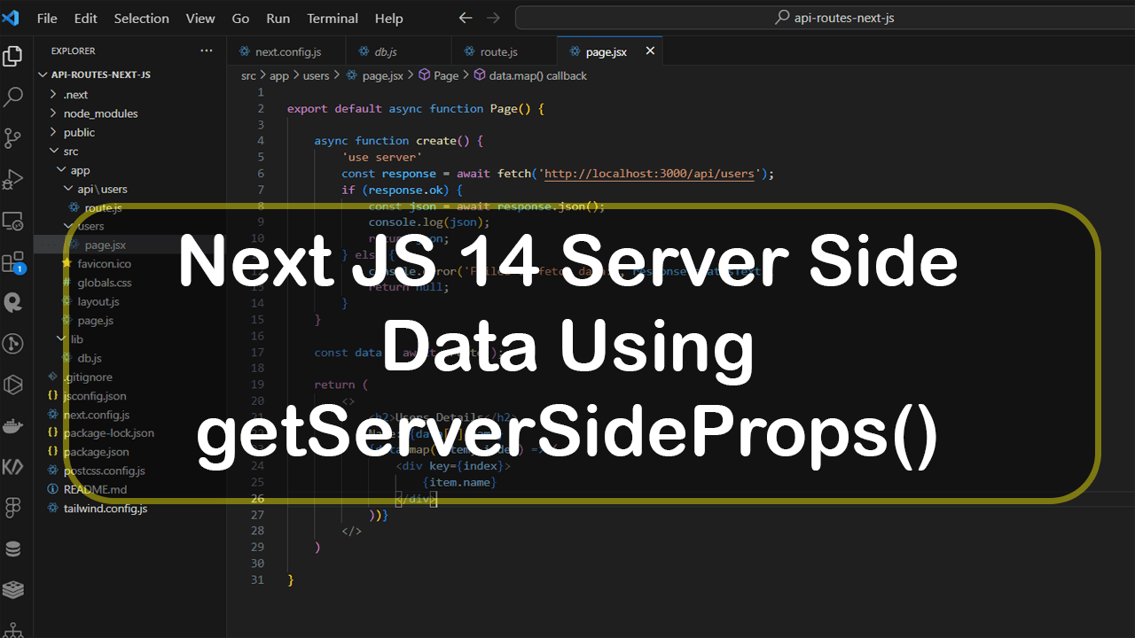
Task: Open the Search view in activity bar
Action: click(13, 97)
